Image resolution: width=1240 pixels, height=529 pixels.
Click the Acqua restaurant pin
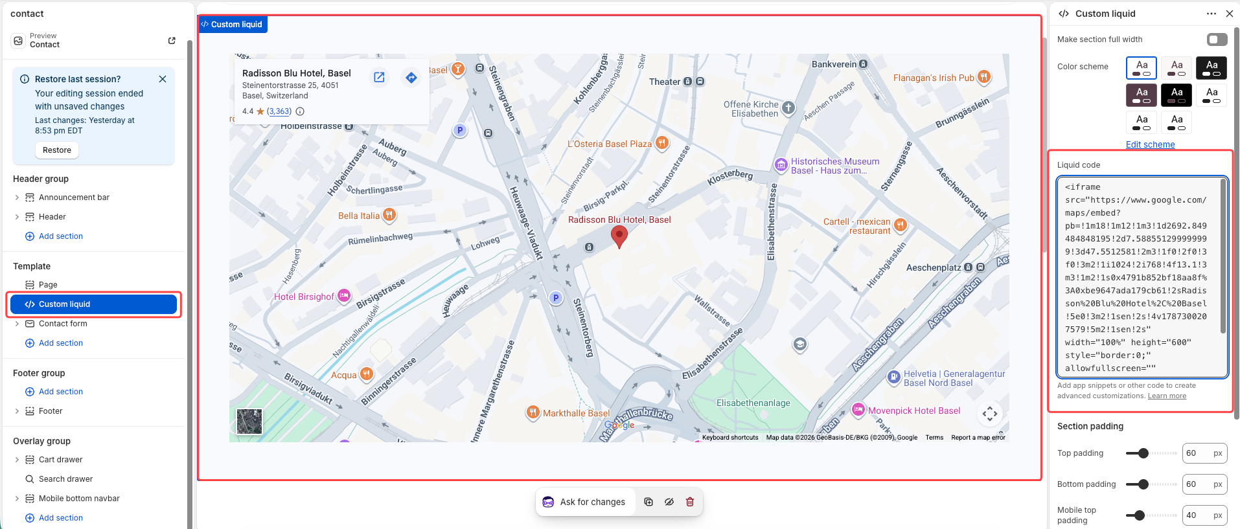point(367,374)
